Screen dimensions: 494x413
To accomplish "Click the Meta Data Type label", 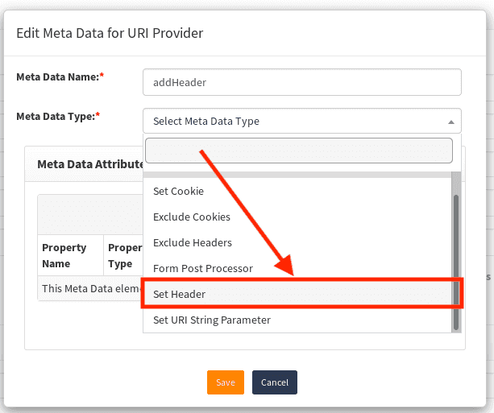I will [55, 117].
